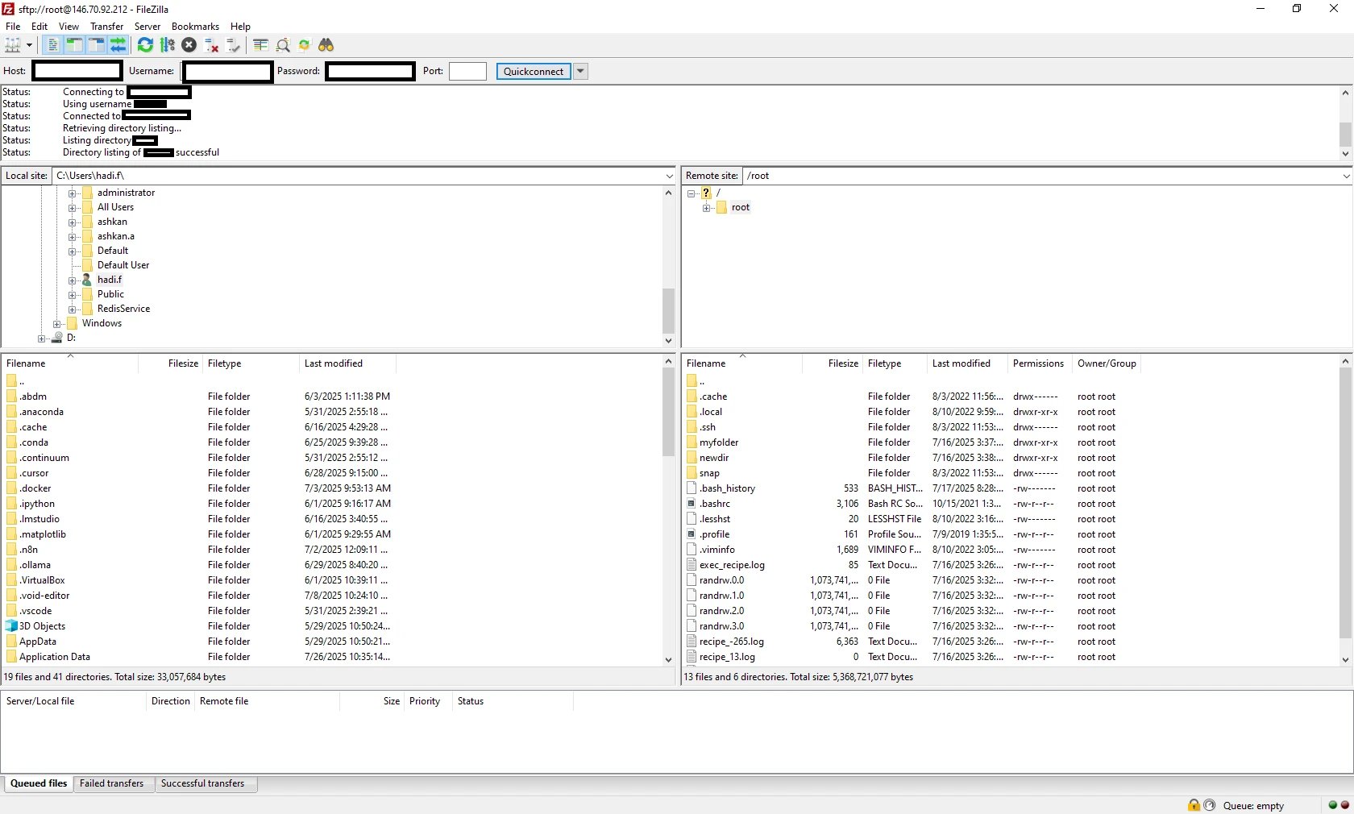Viewport: 1354px width, 814px height.
Task: Expand the Windows folder node
Action: tap(57, 324)
